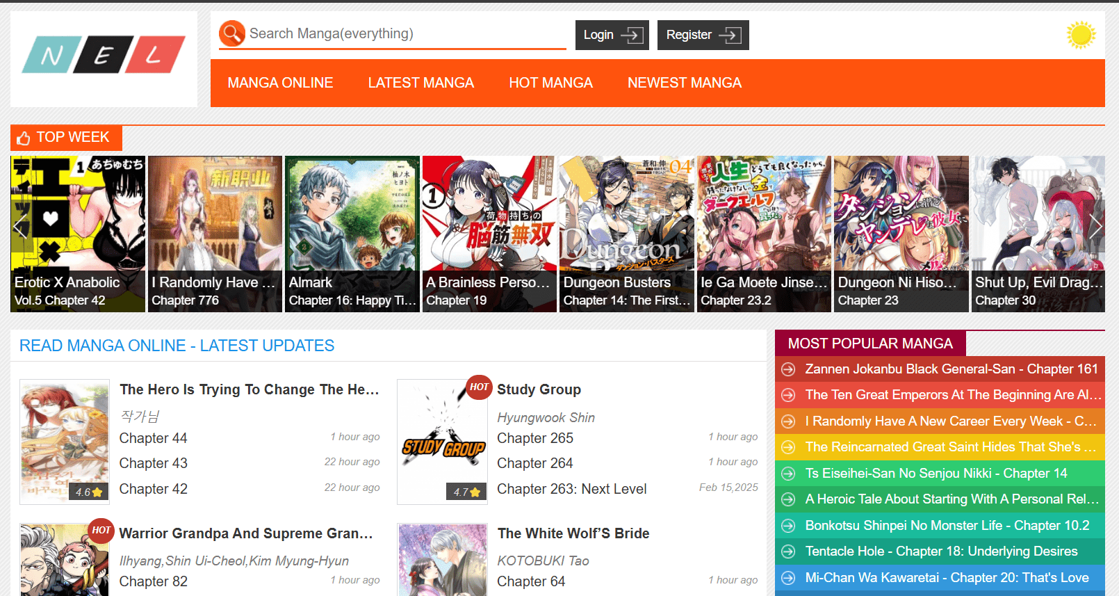Open the LATEST MANGA menu item
The height and width of the screenshot is (596, 1119).
pos(421,83)
